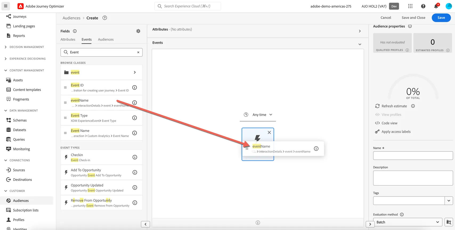This screenshot has height=230, width=455.
Task: Open the hamburger navigation menu
Action: click(x=6, y=6)
